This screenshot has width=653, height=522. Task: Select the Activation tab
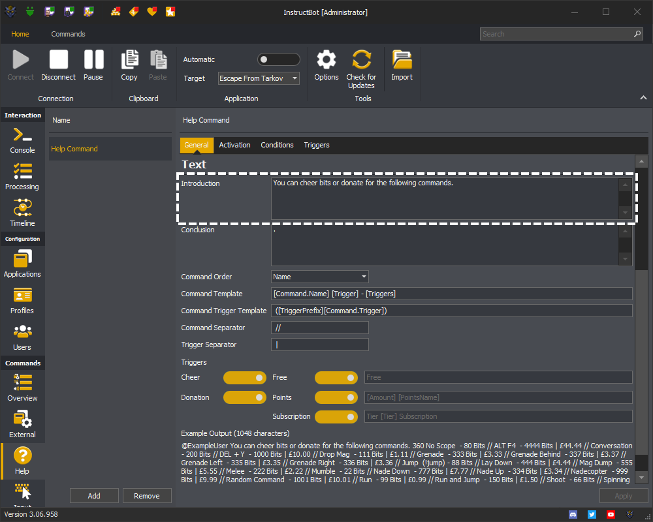tap(235, 145)
